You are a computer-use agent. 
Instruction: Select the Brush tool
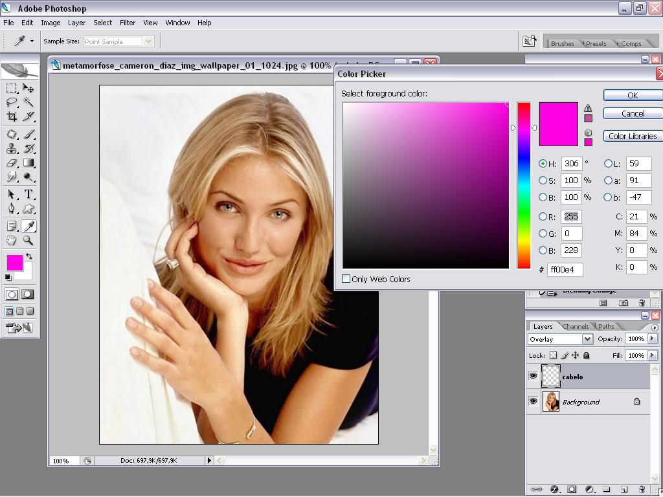pos(28,135)
